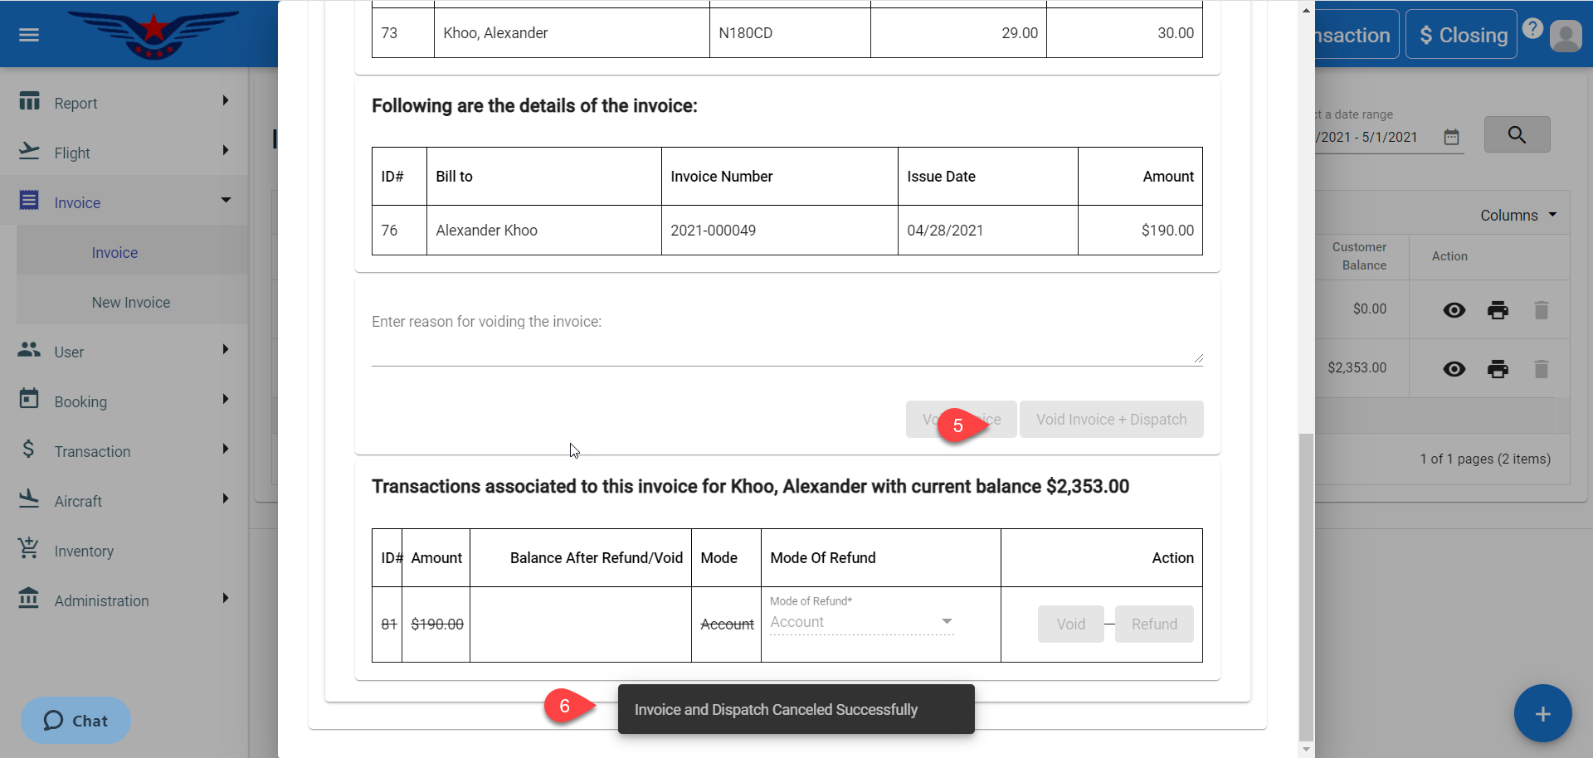Image resolution: width=1593 pixels, height=758 pixels.
Task: View invoice with $2,353.00 customer balance
Action: pos(1454,369)
